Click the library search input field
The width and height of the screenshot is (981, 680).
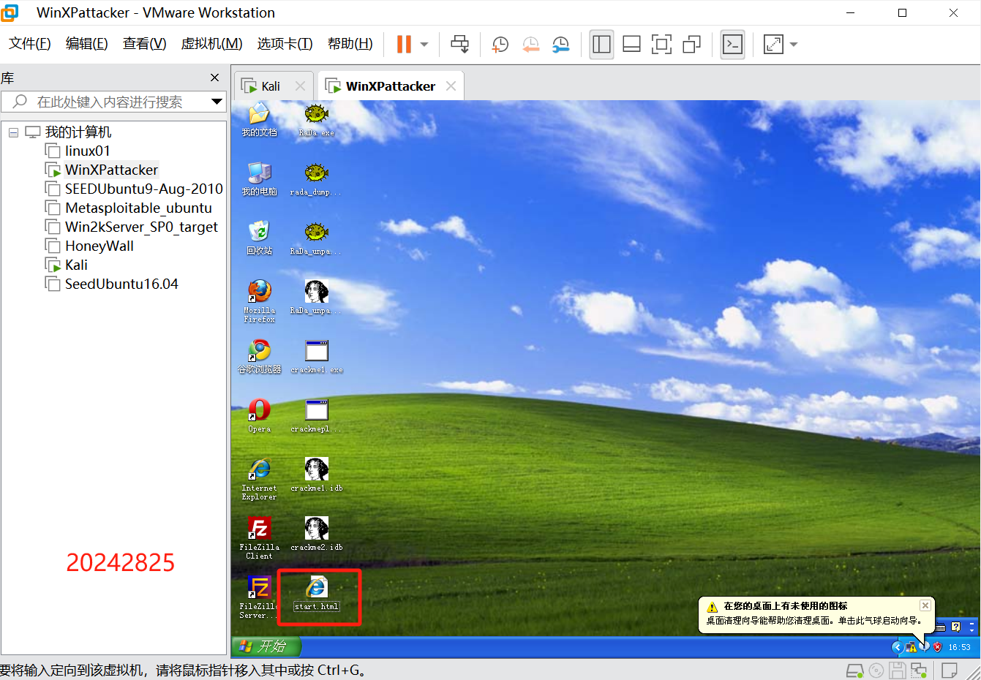pyautogui.click(x=113, y=102)
